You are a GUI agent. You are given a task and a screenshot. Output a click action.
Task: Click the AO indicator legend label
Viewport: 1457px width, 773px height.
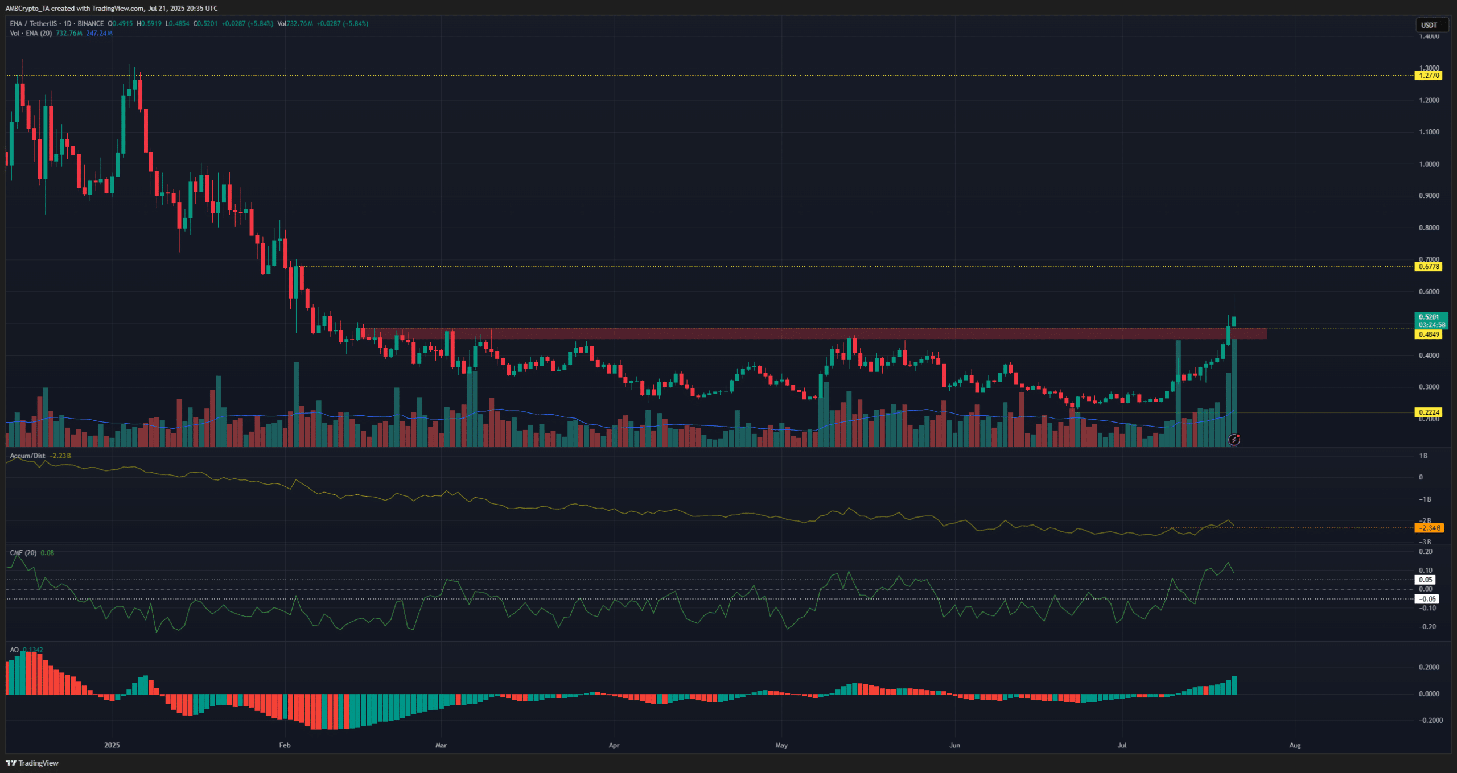point(14,650)
